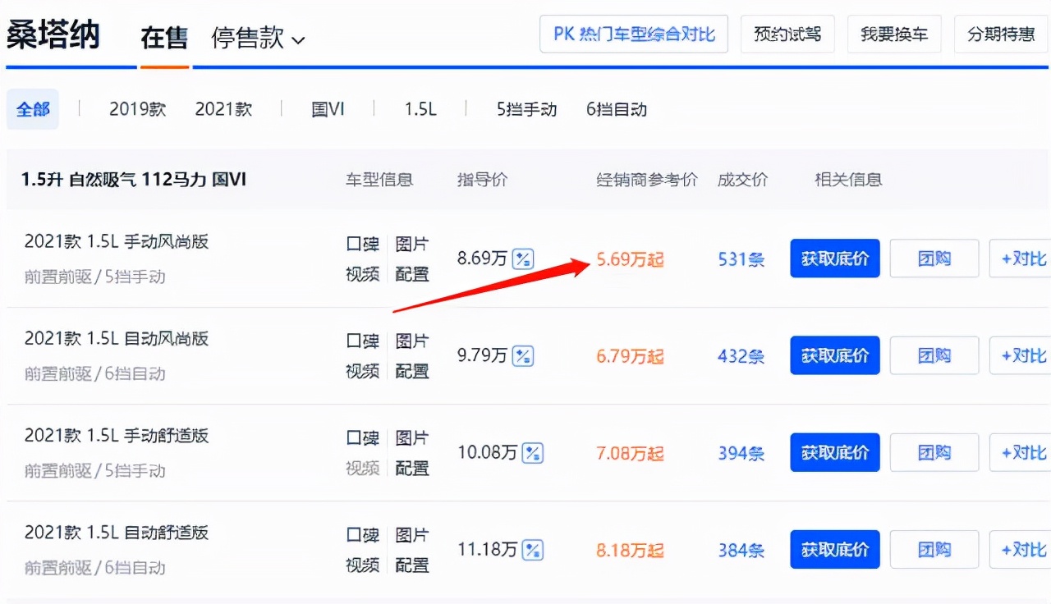
Task: Get 获取底价 for 自动风尚版
Action: click(835, 355)
